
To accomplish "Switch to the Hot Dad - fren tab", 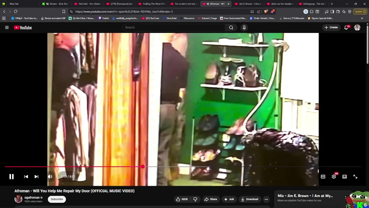I will pos(87,4).
